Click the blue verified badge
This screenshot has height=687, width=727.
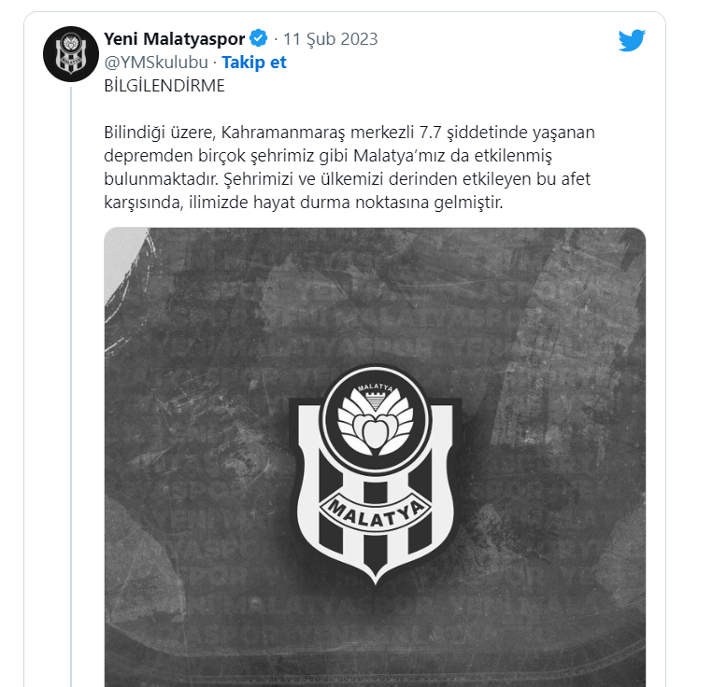point(258,38)
